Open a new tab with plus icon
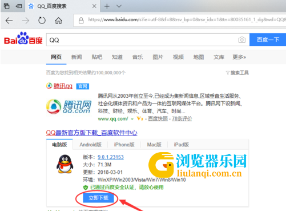Viewport: 286px width, 211px height. pyautogui.click(x=107, y=6)
